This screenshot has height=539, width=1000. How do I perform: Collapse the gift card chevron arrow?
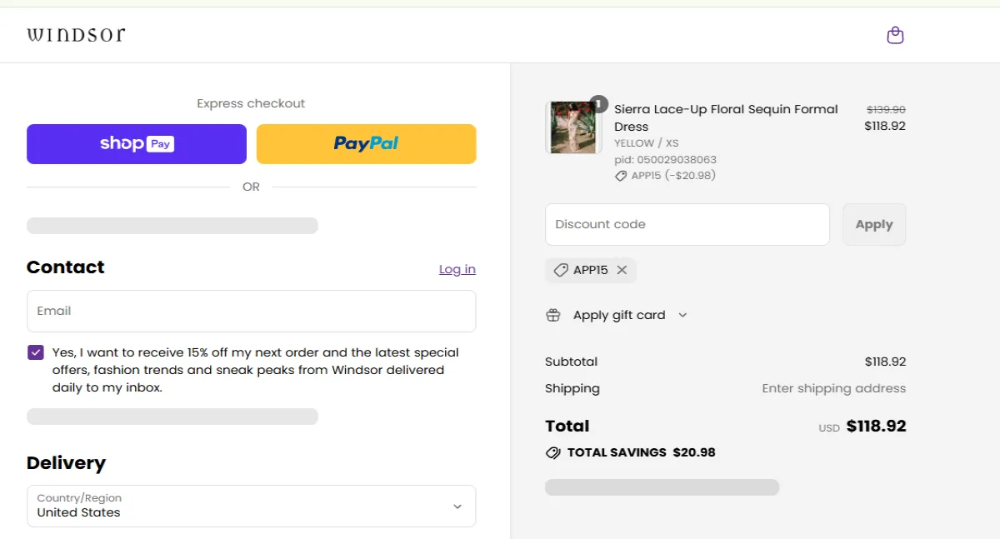tap(682, 315)
